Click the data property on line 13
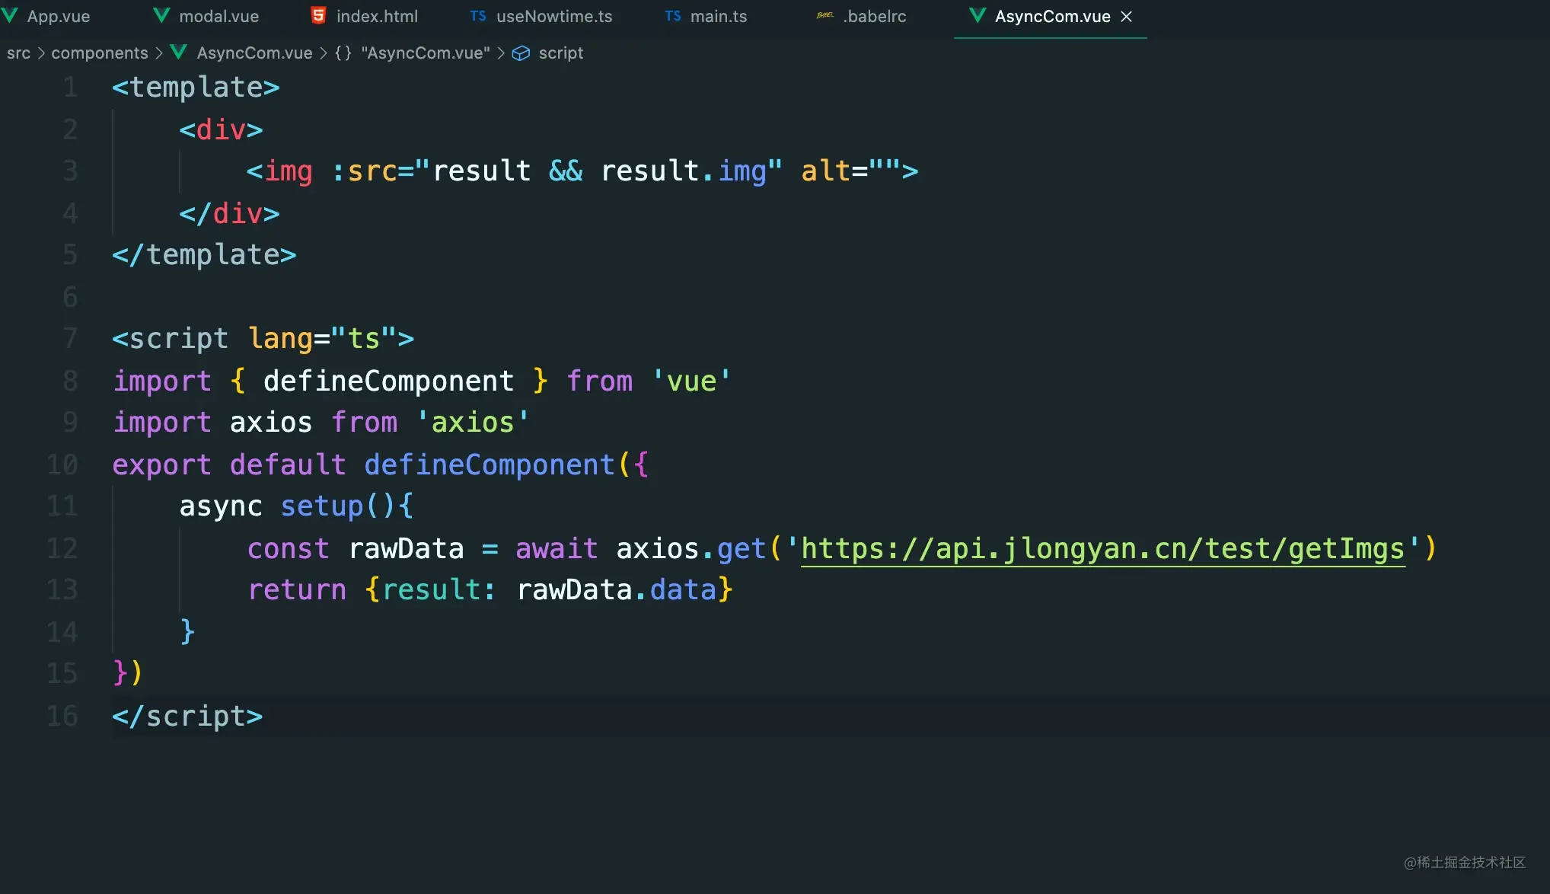1550x894 pixels. (x=683, y=590)
